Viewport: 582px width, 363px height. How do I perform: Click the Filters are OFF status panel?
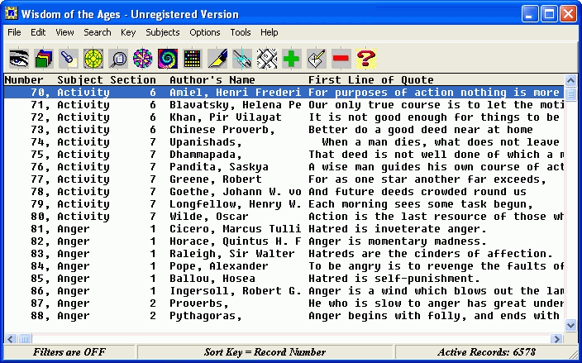click(x=69, y=352)
